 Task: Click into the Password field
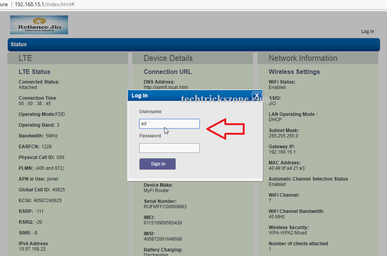coord(169,148)
